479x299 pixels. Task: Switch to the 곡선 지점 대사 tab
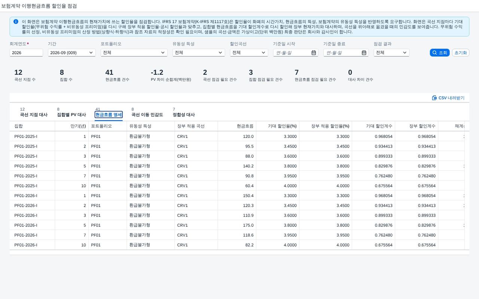pos(34,115)
